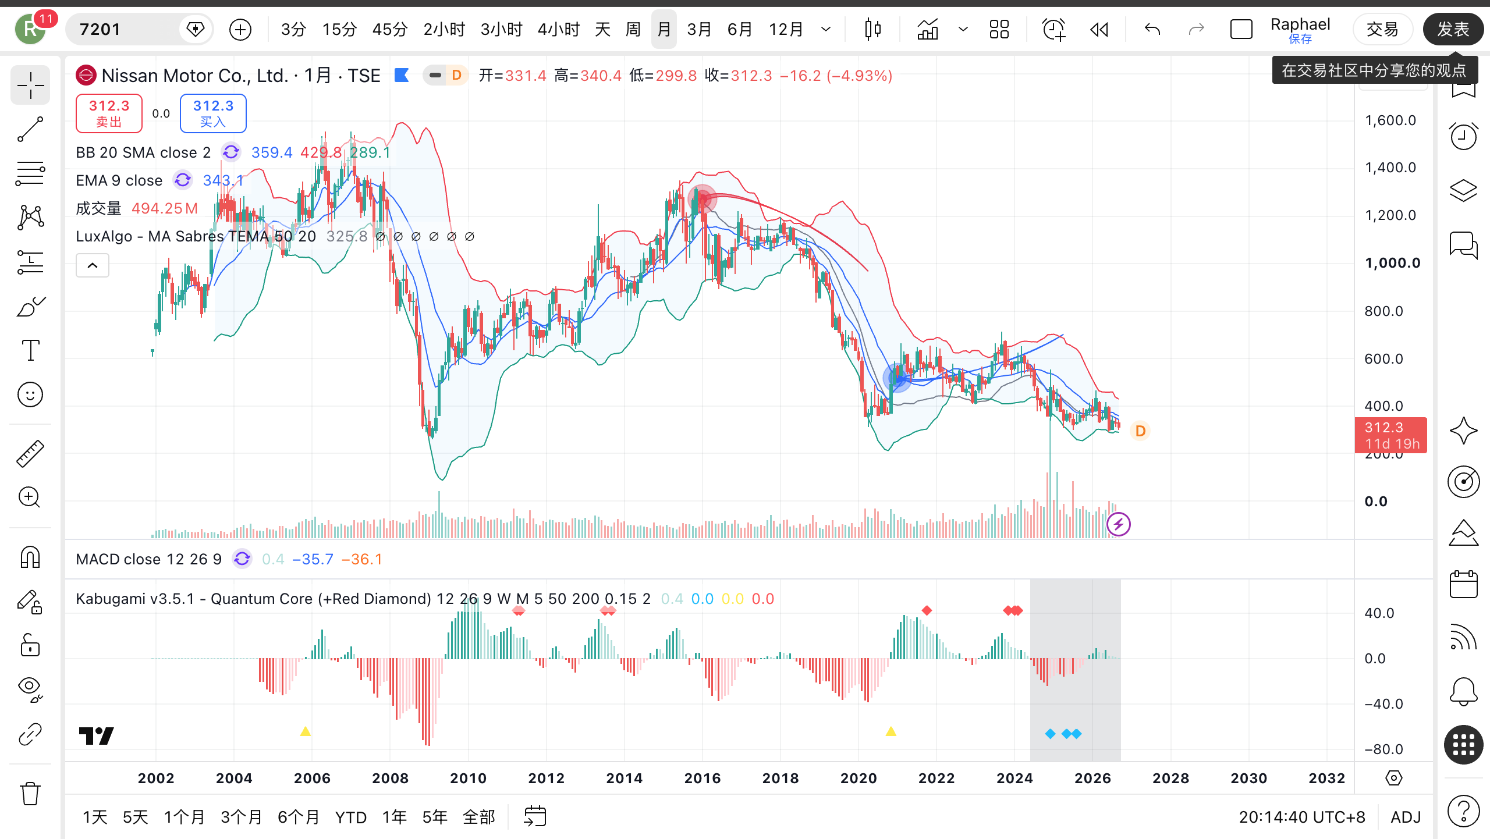Image resolution: width=1490 pixels, height=839 pixels.
Task: Create a price alert
Action: tap(1053, 29)
